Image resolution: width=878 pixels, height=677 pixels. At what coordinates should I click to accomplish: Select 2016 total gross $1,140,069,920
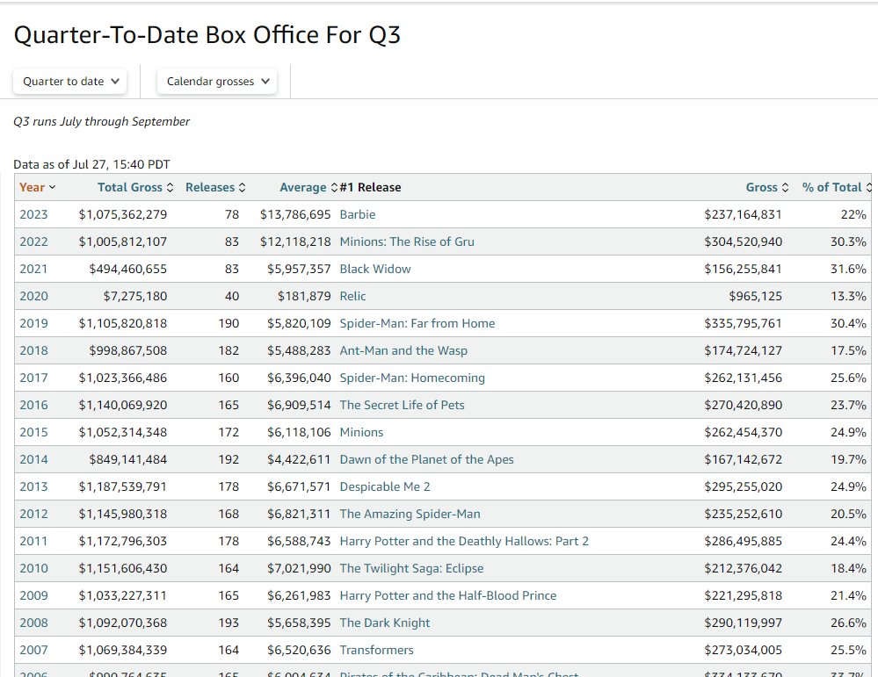(x=123, y=405)
